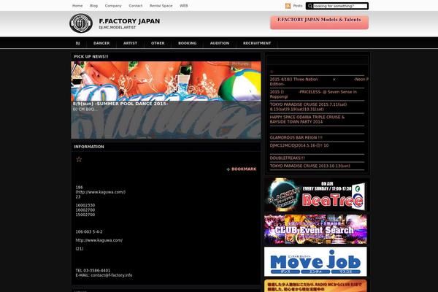The width and height of the screenshot is (438, 292).
Task: Click the http://www.kaguwa.com/ link below the address
Action: [99, 240]
